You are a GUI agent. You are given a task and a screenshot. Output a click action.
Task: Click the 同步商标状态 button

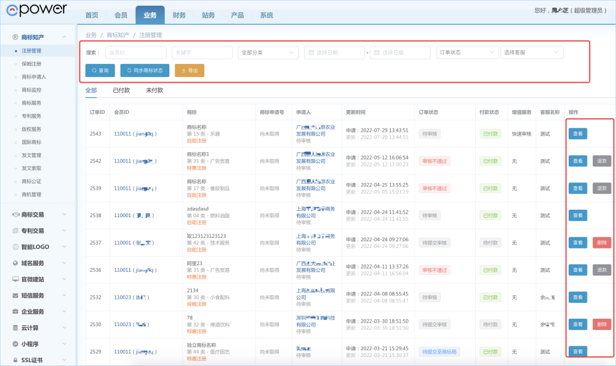click(144, 70)
